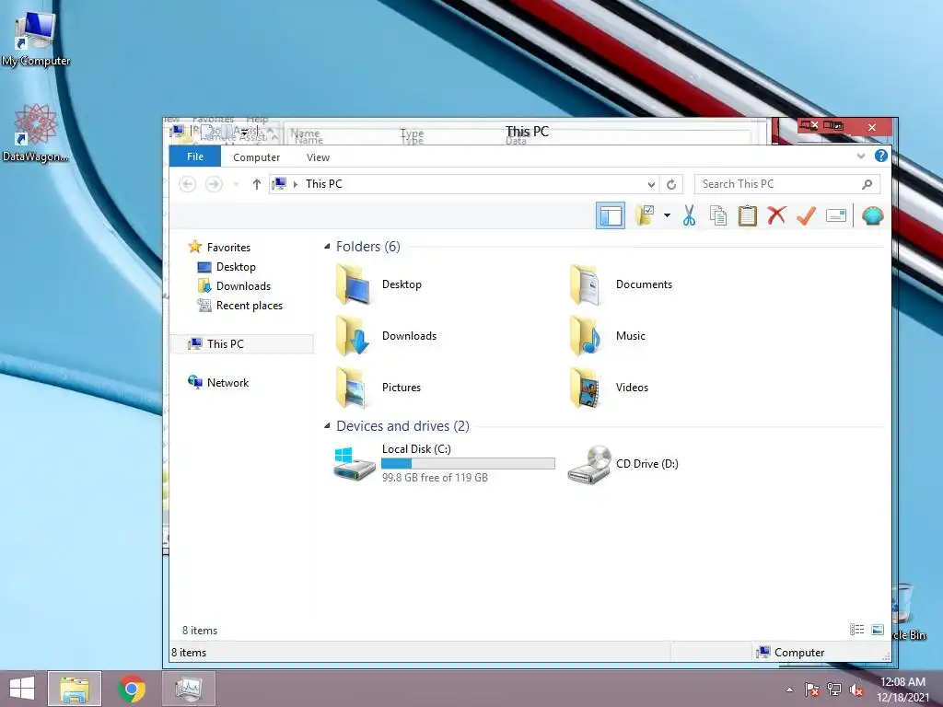Select My Computer desktop shortcut
The image size is (943, 707).
[36, 39]
